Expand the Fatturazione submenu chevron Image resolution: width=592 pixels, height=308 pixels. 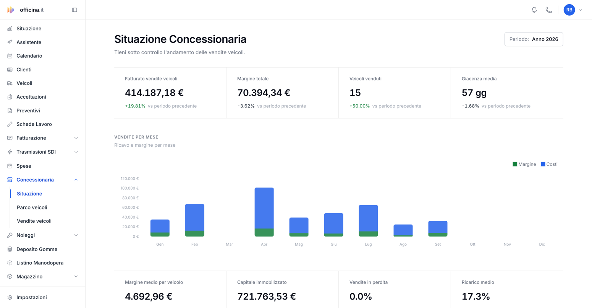76,138
